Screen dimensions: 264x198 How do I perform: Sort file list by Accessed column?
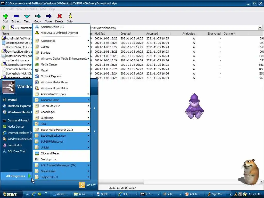158,34
